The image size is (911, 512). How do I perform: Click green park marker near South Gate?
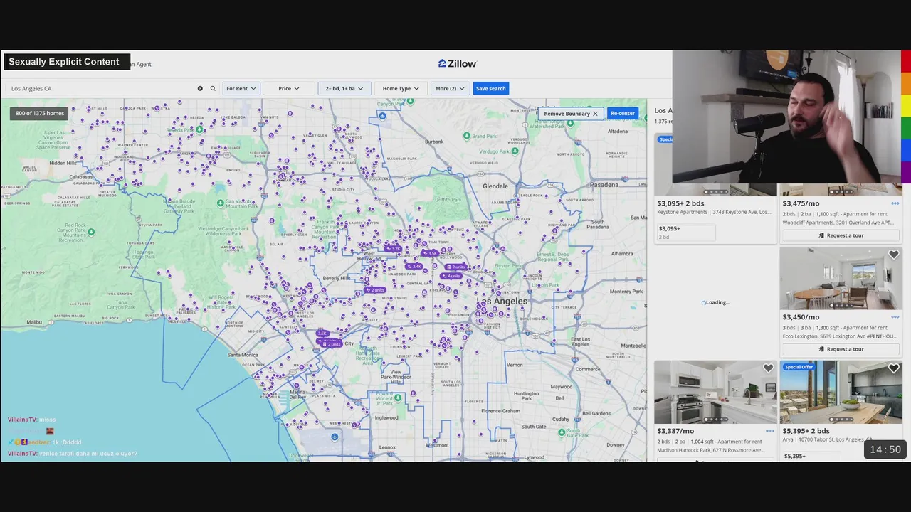pyautogui.click(x=562, y=432)
